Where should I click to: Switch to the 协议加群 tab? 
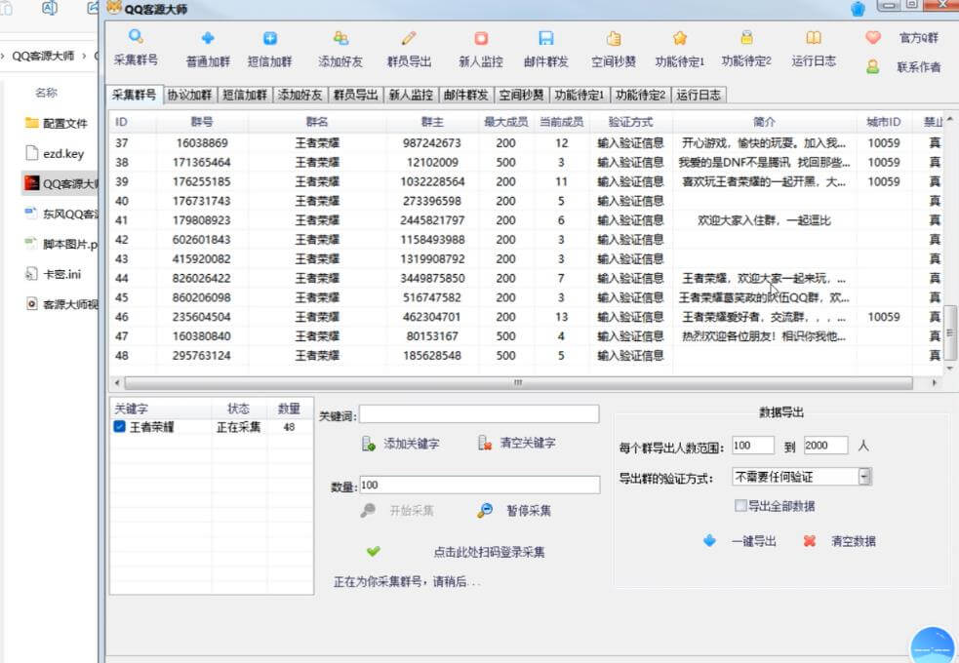pos(189,95)
